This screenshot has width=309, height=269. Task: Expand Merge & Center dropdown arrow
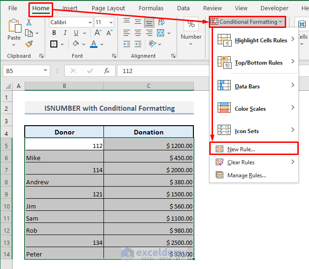pos(169,33)
